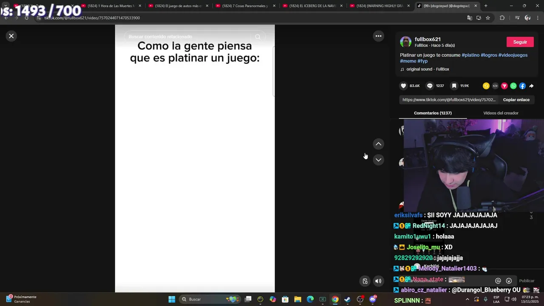Viewport: 544px width, 306px height.
Task: Click the Publicar comment button
Action: 527,281
